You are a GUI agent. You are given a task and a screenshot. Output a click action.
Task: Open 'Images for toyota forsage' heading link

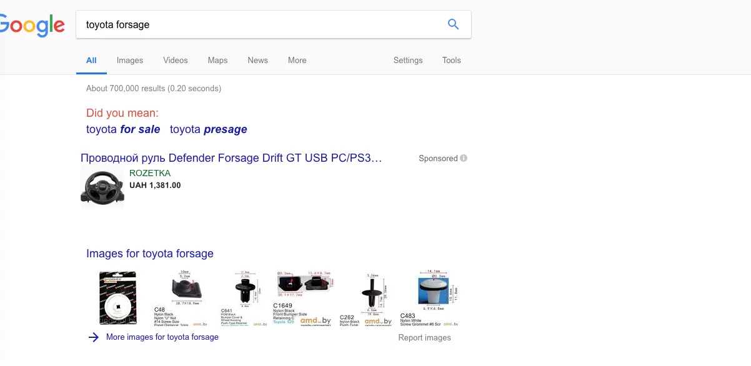pyautogui.click(x=150, y=254)
